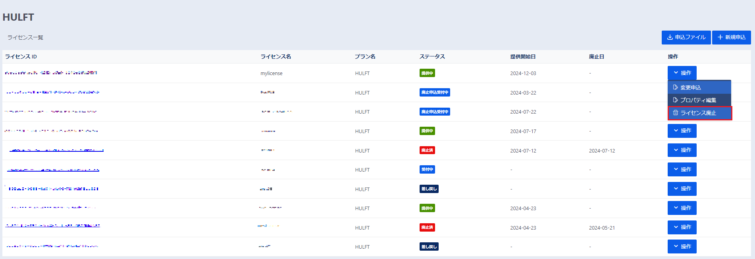Expand 操作 menu in upper 差し戻し row
Screen dimensions: 755x259
click(682, 189)
